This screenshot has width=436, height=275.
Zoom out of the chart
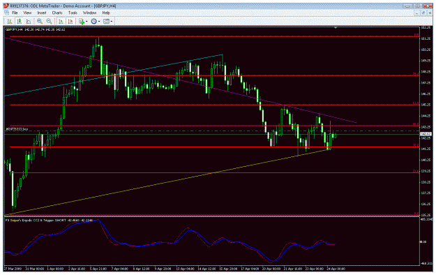50,22
